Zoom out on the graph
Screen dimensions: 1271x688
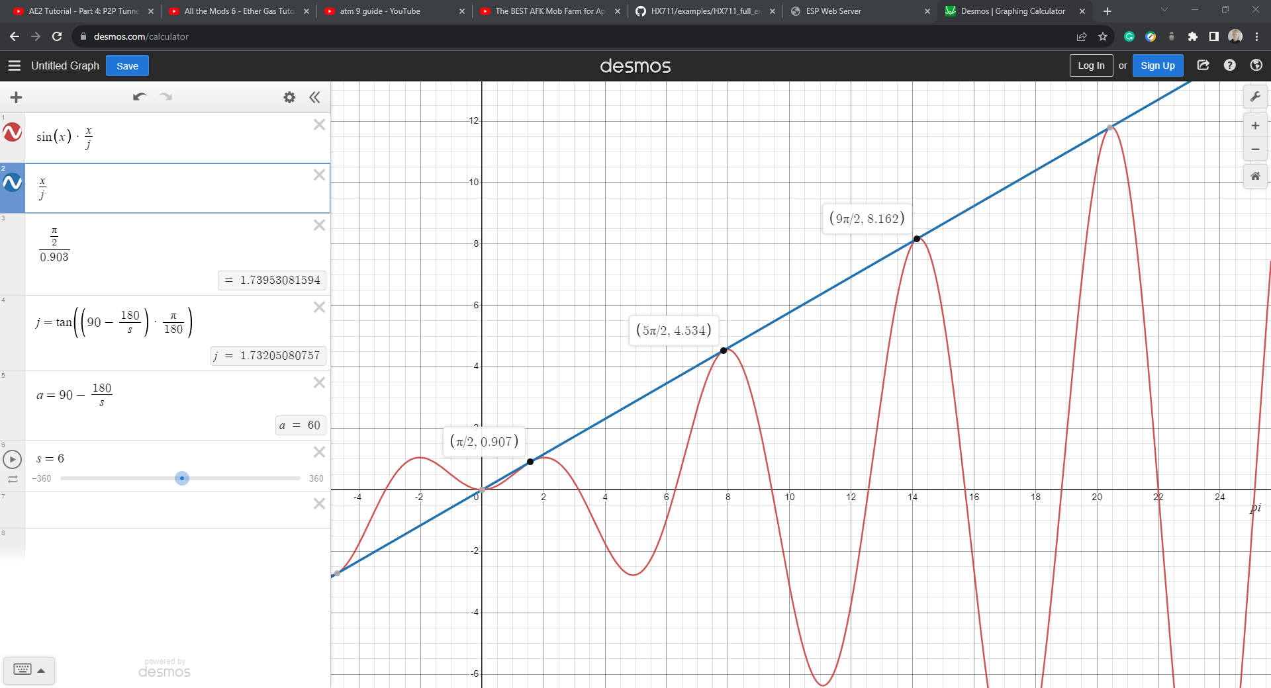pos(1254,150)
